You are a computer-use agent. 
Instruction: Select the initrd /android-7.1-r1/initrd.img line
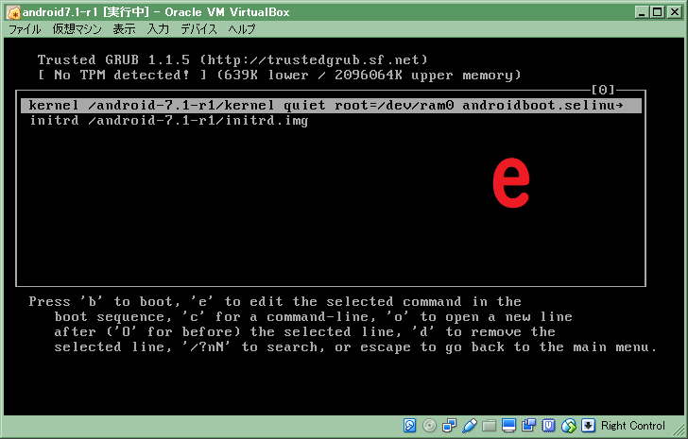pos(169,121)
